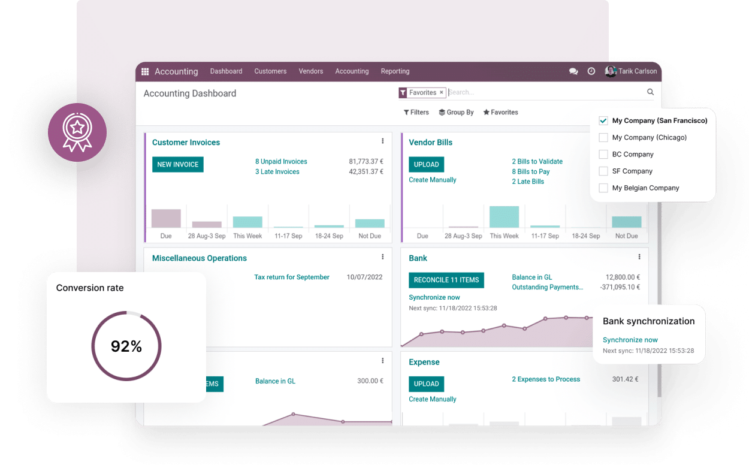Open the Customer Invoices kebab menu icon
The image size is (749, 465).
[383, 141]
